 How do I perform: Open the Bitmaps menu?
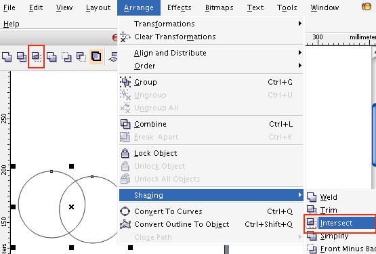(220, 7)
